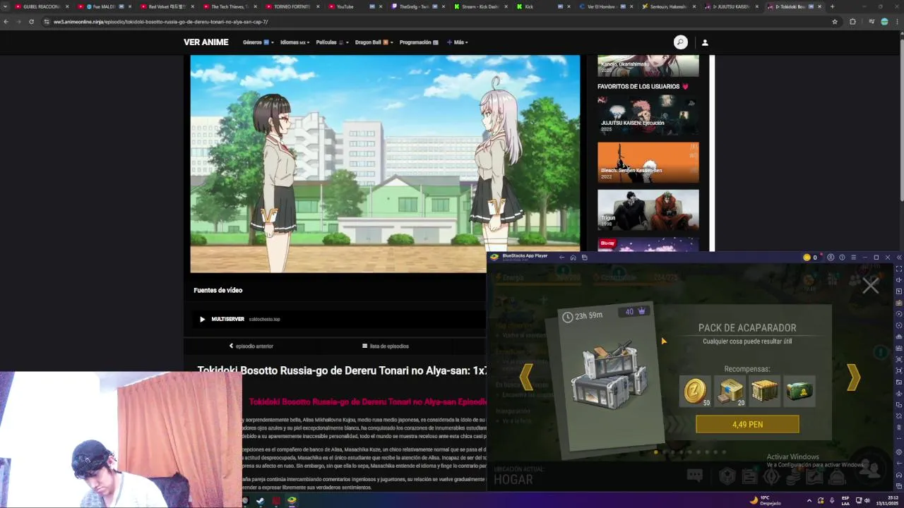904x508 pixels.
Task: Open the BlueStacks side toolbar settings gear
Action: click(898, 452)
